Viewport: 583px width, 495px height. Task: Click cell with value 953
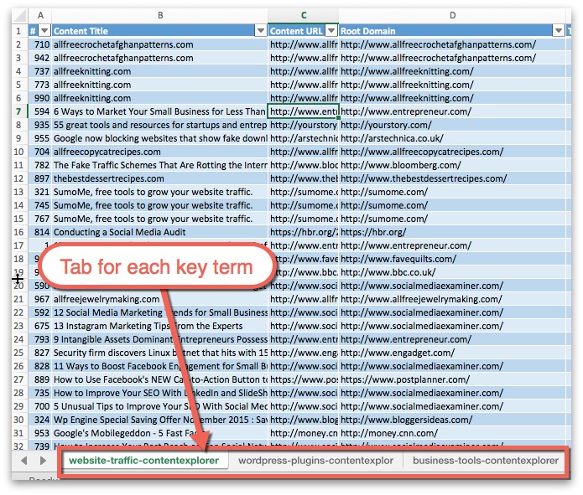40,433
